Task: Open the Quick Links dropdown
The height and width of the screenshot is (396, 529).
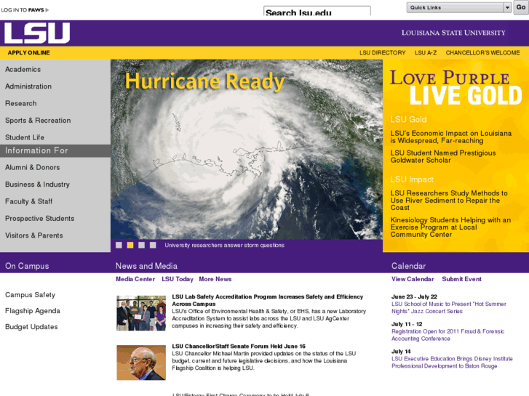Action: [x=459, y=7]
